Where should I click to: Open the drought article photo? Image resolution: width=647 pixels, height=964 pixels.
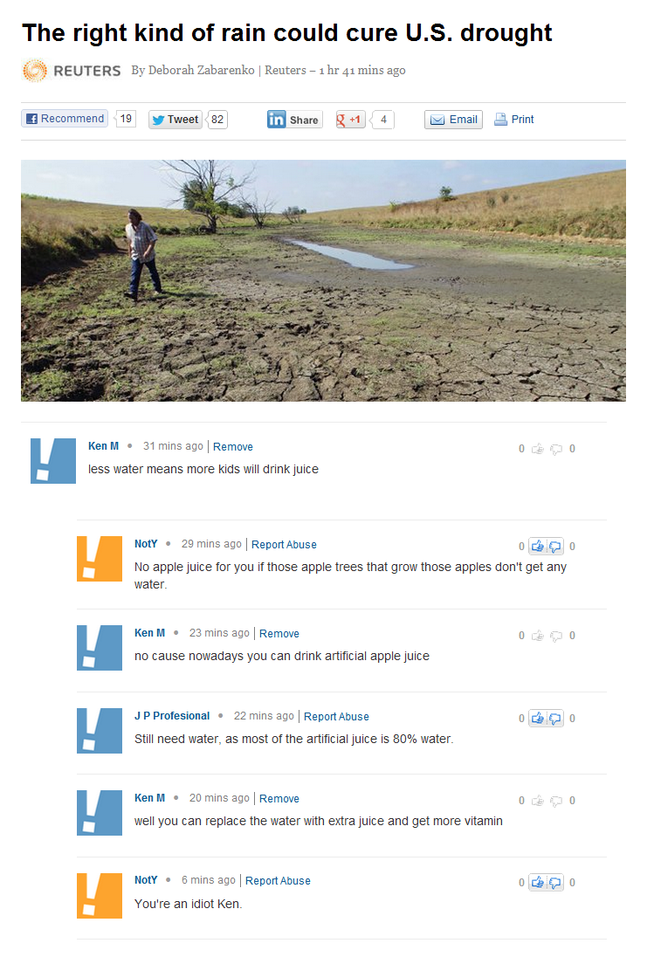coord(323,280)
